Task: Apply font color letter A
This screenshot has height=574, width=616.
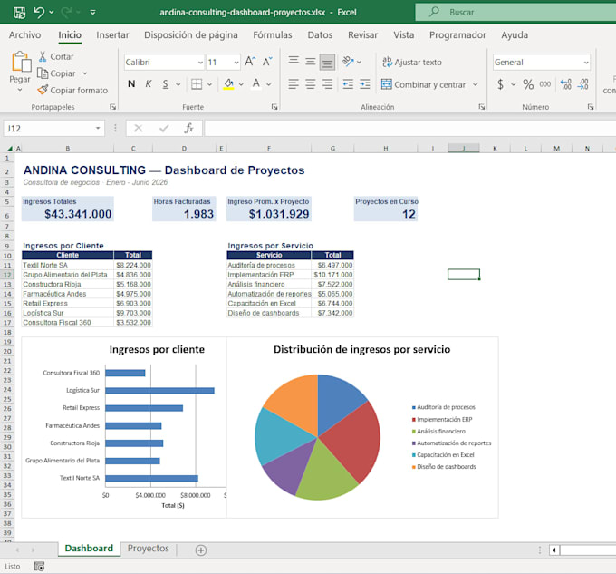Action: tap(256, 83)
